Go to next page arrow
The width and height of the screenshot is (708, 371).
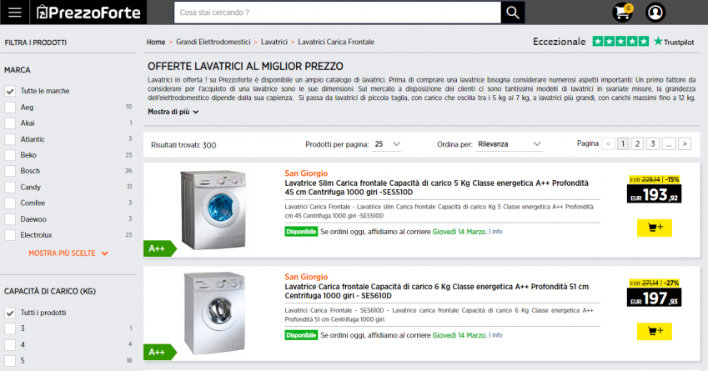(685, 144)
